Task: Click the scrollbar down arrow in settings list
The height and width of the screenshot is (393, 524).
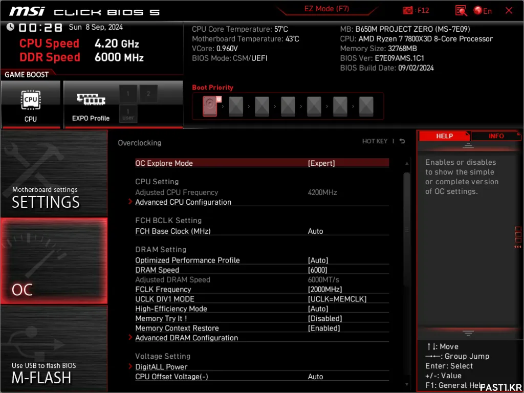Action: pos(407,385)
